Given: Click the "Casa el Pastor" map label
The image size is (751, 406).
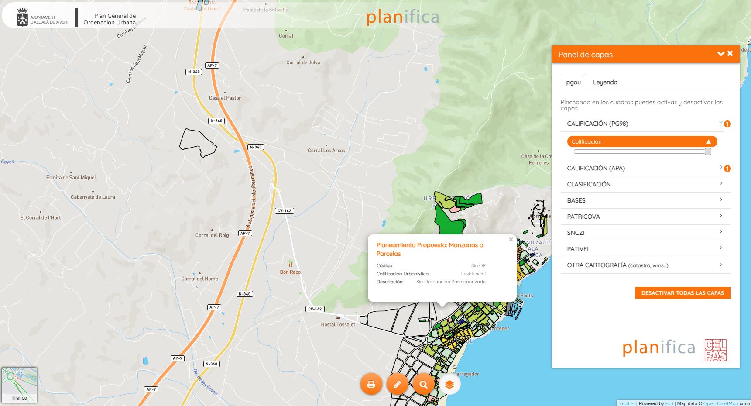Looking at the screenshot, I should [225, 98].
